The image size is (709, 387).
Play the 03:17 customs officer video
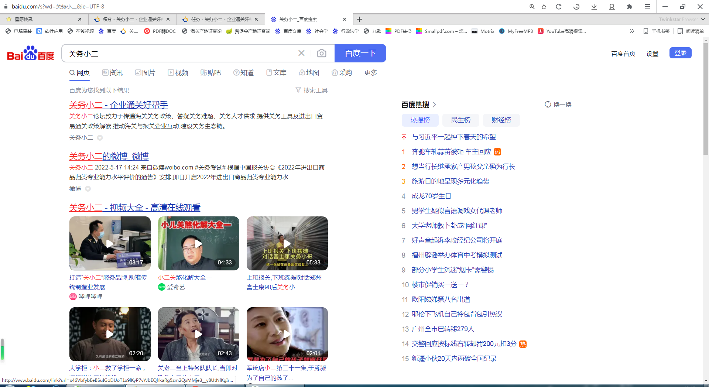coord(110,243)
